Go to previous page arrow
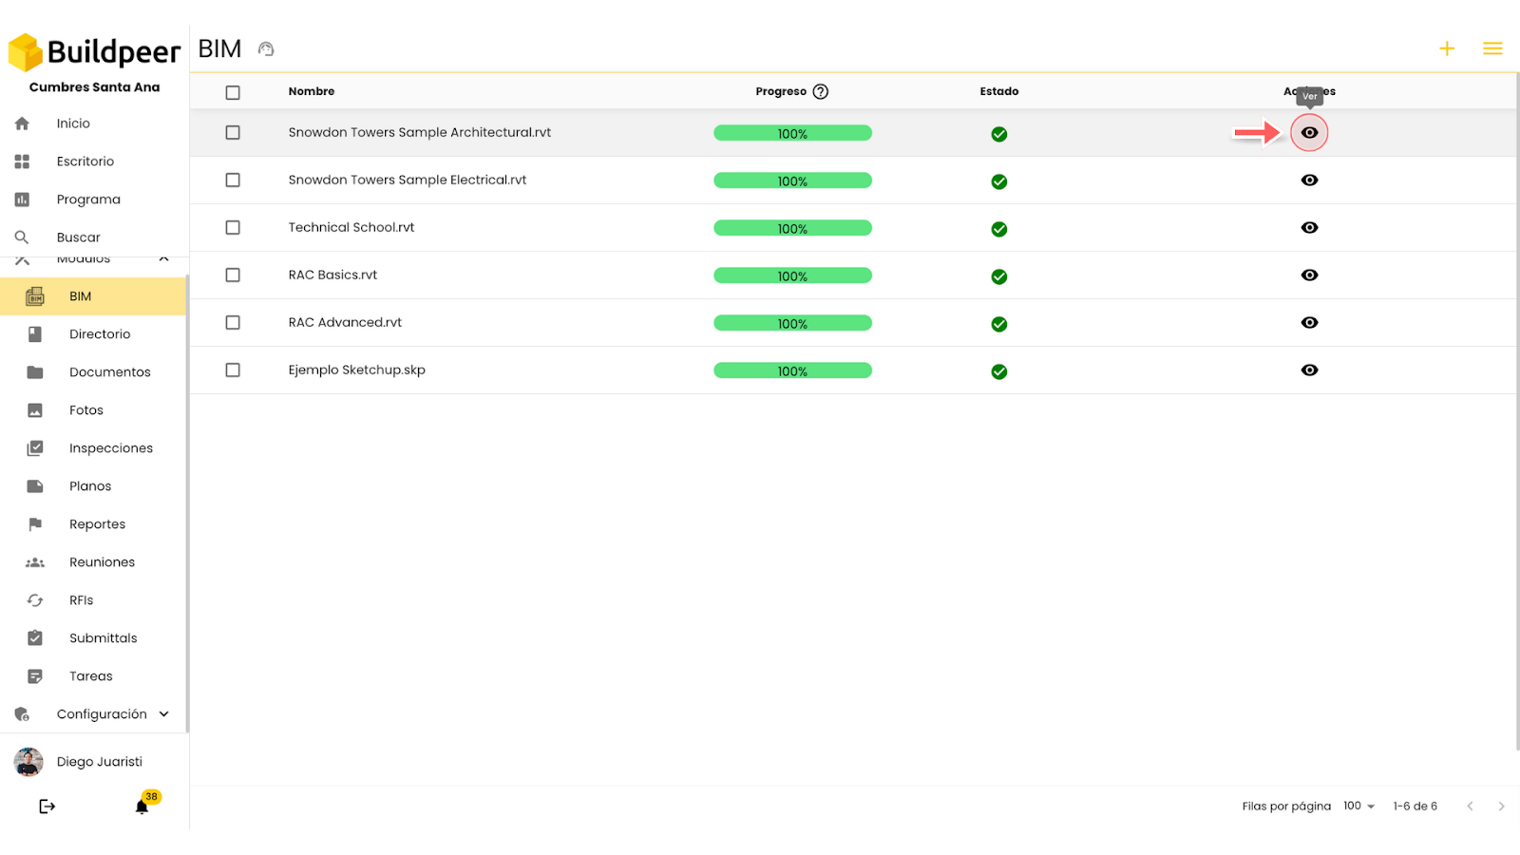 click(x=1470, y=807)
